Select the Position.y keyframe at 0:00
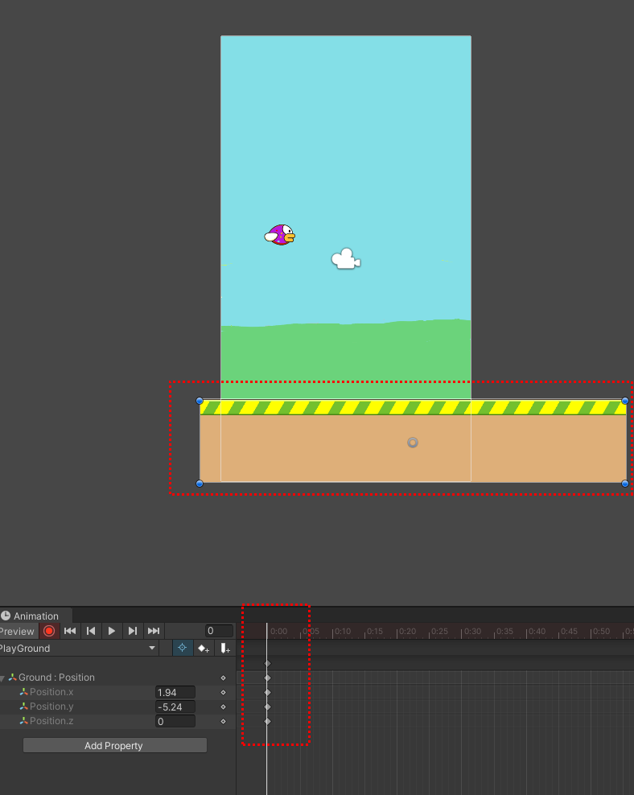The width and height of the screenshot is (634, 795). pyautogui.click(x=268, y=706)
